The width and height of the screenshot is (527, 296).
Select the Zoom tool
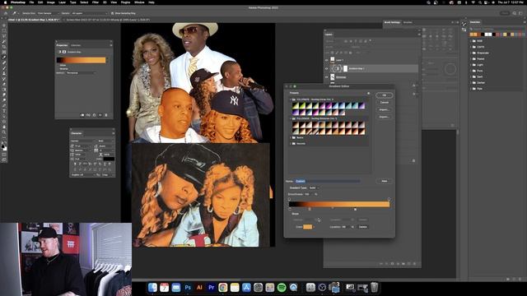(x=4, y=132)
